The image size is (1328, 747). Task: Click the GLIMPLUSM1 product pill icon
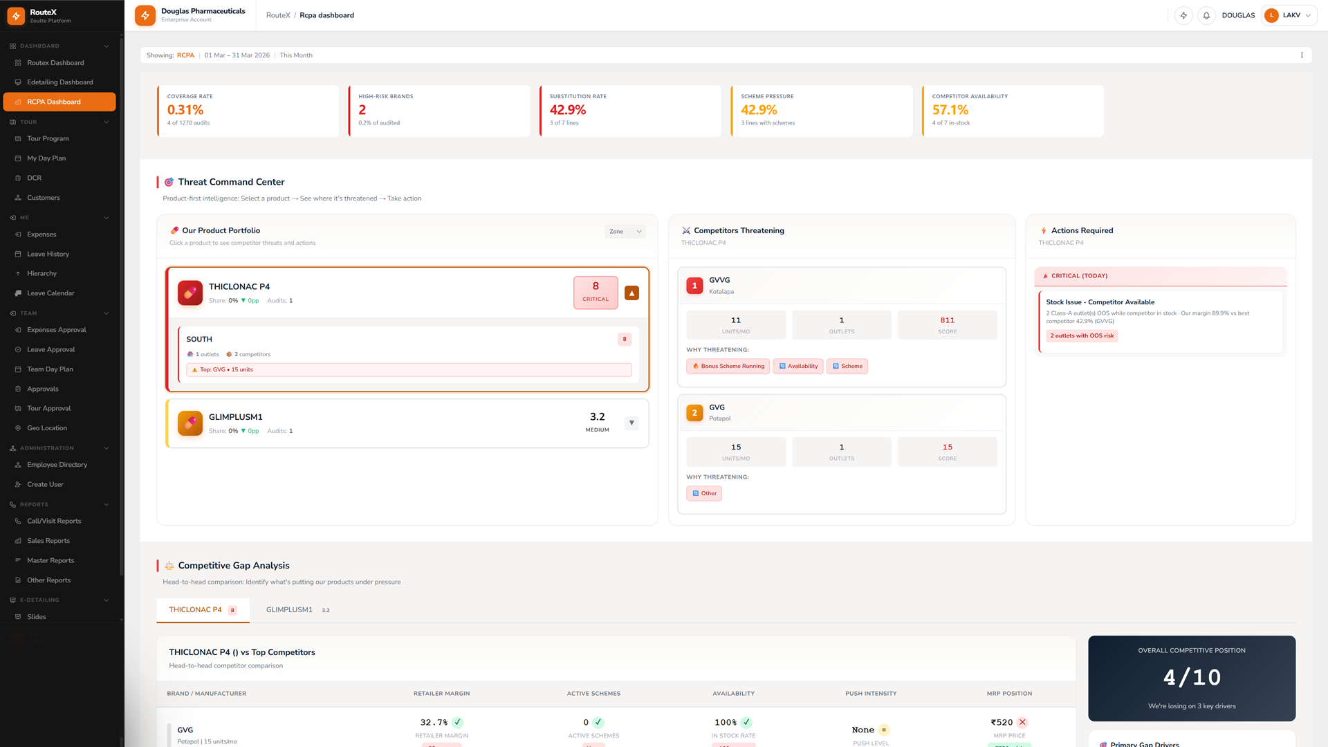pos(190,423)
